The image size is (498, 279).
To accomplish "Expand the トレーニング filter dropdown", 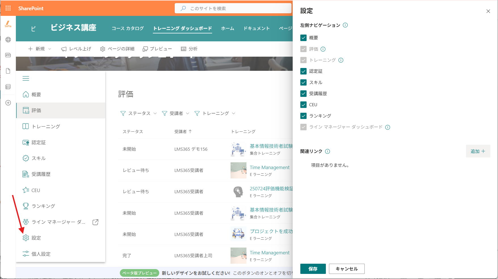I will pyautogui.click(x=215, y=113).
